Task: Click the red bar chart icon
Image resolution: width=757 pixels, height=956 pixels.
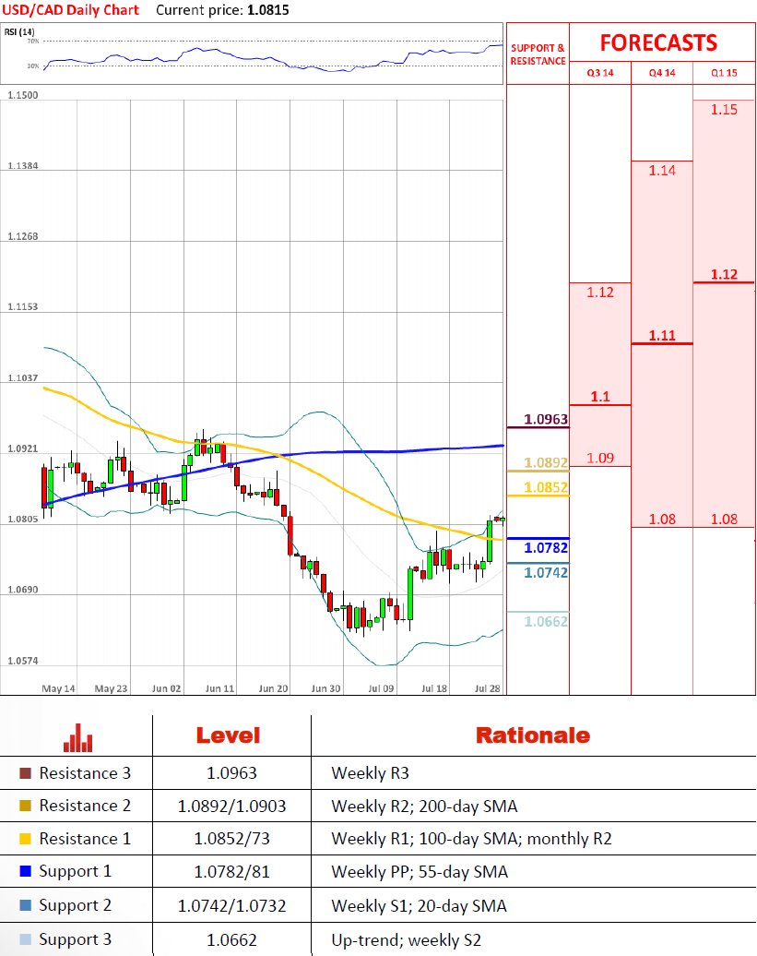Action: 78,737
